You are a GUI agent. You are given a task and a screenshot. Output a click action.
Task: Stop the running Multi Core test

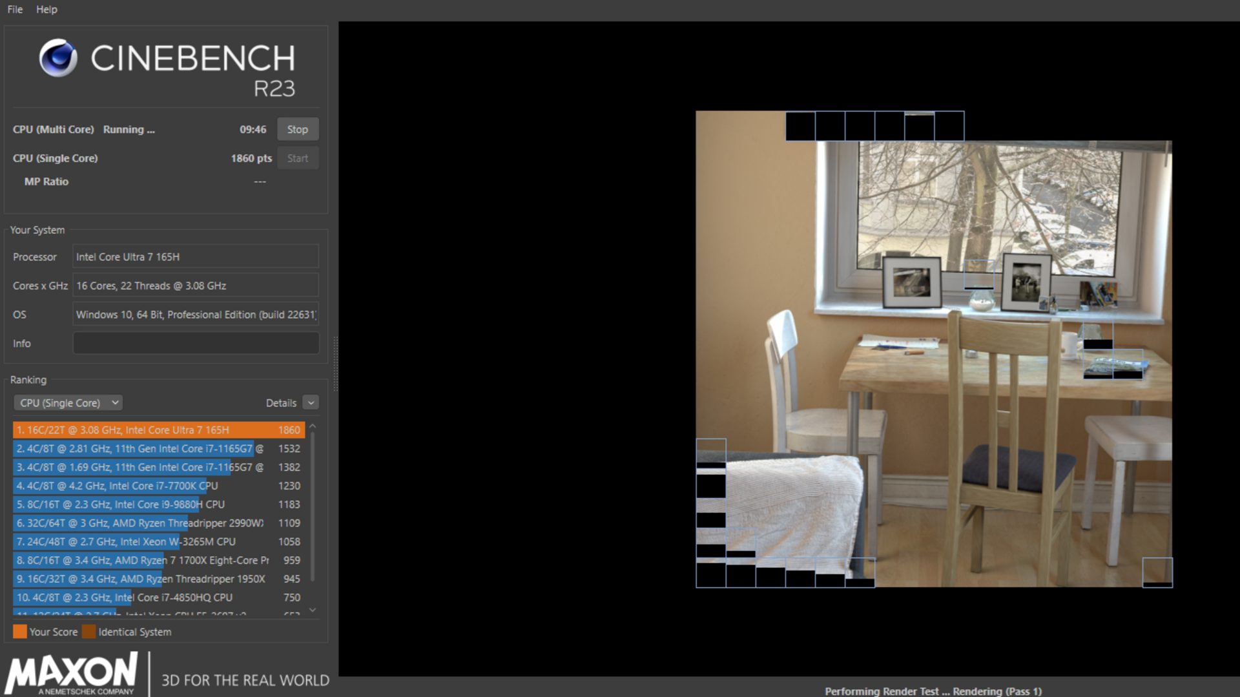tap(297, 129)
